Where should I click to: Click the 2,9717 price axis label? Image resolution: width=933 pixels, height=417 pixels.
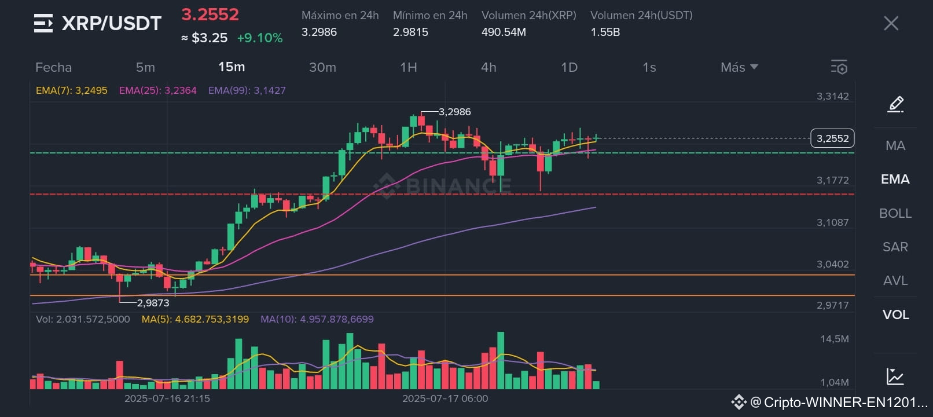click(832, 305)
